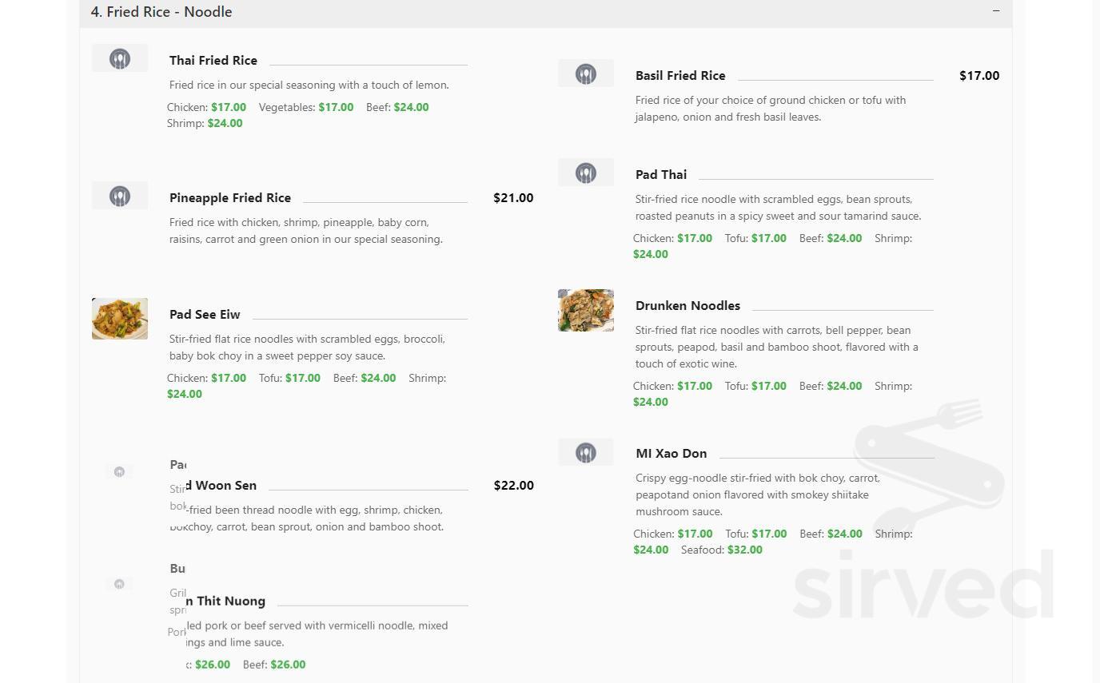Select Beef $26.00 under Bun Thit Nuong

[287, 664]
